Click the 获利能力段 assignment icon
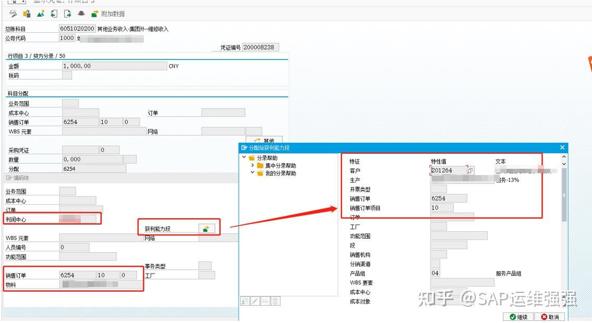 coord(207,227)
